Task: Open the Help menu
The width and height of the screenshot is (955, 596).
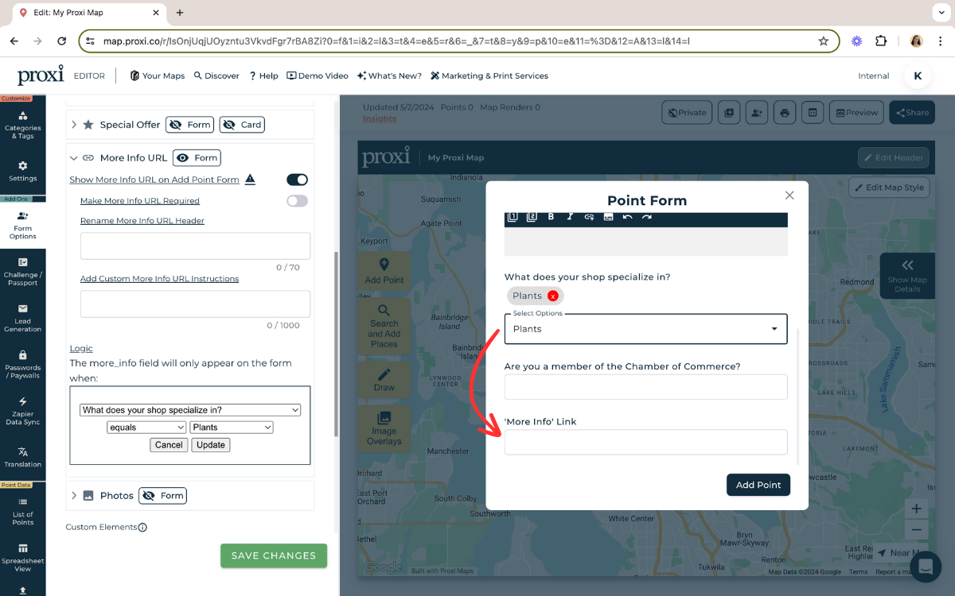Action: pyautogui.click(x=263, y=76)
